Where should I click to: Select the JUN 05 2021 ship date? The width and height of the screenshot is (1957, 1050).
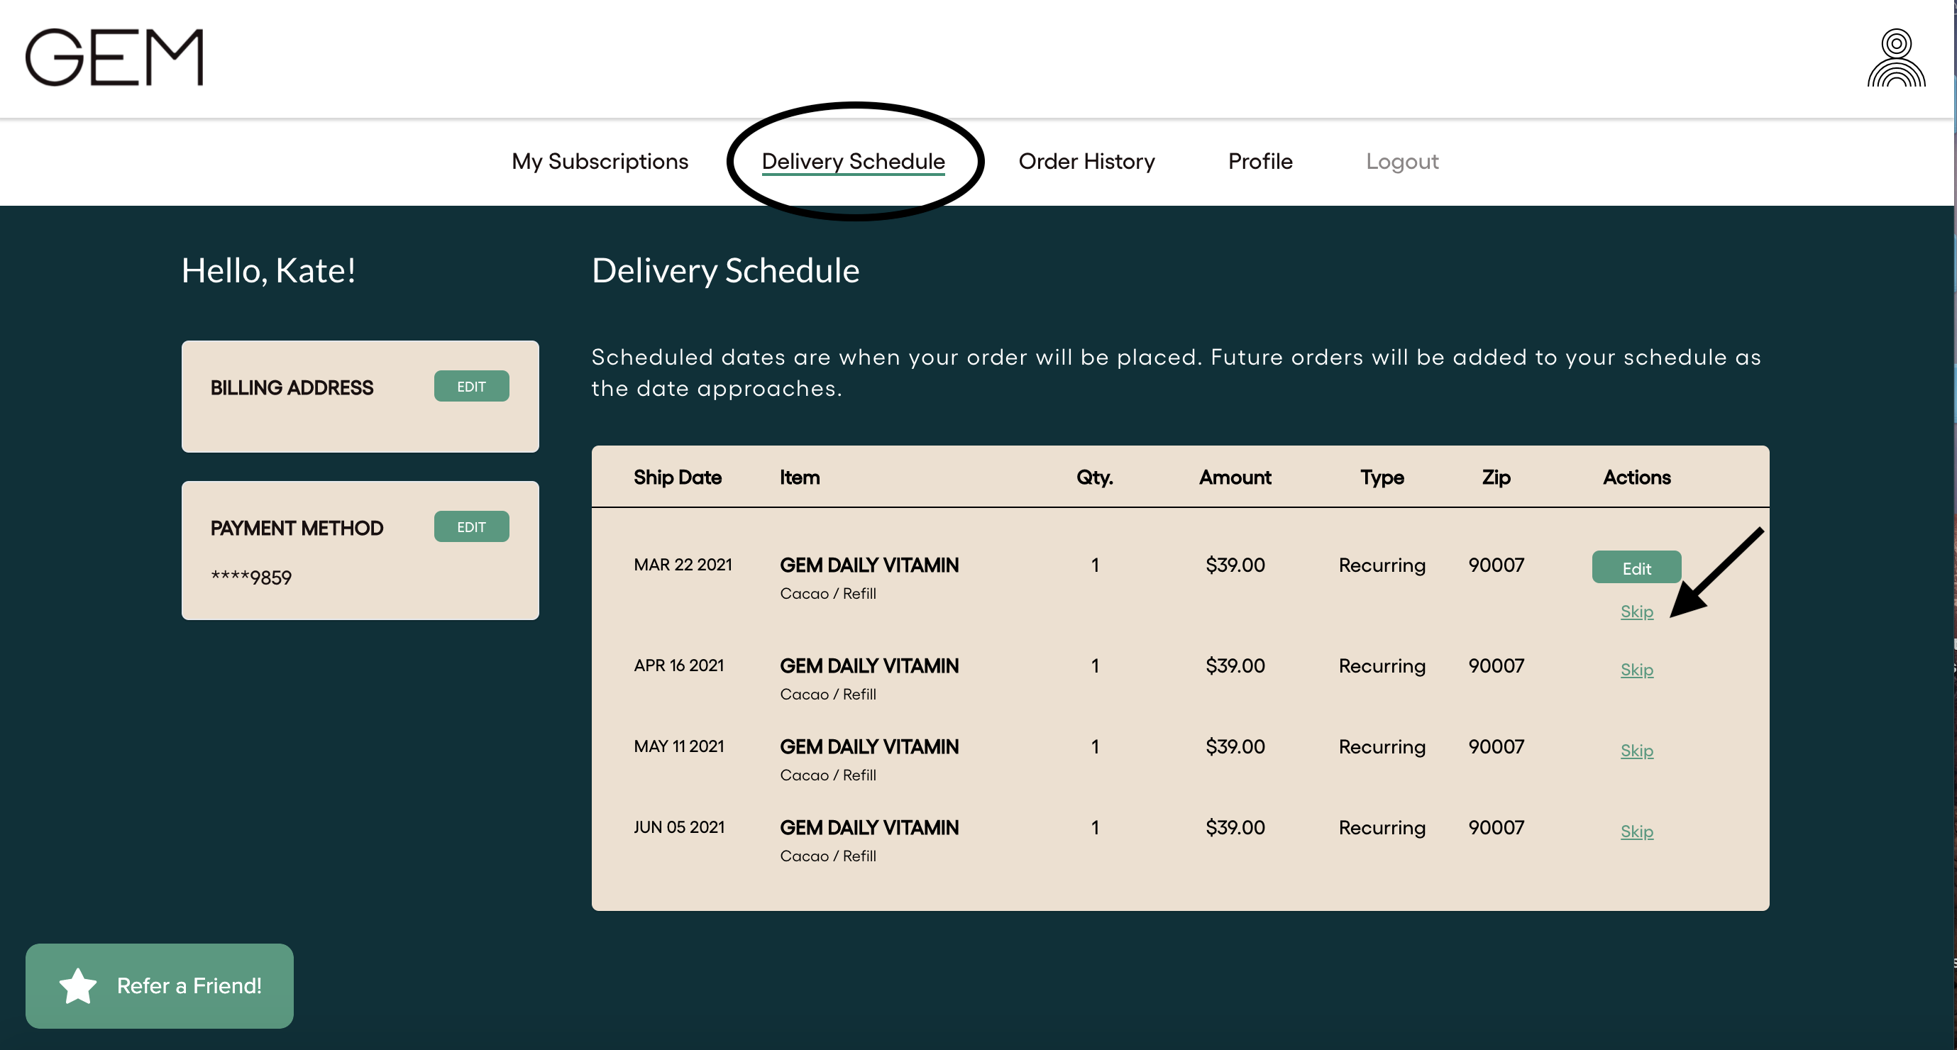[x=678, y=827]
